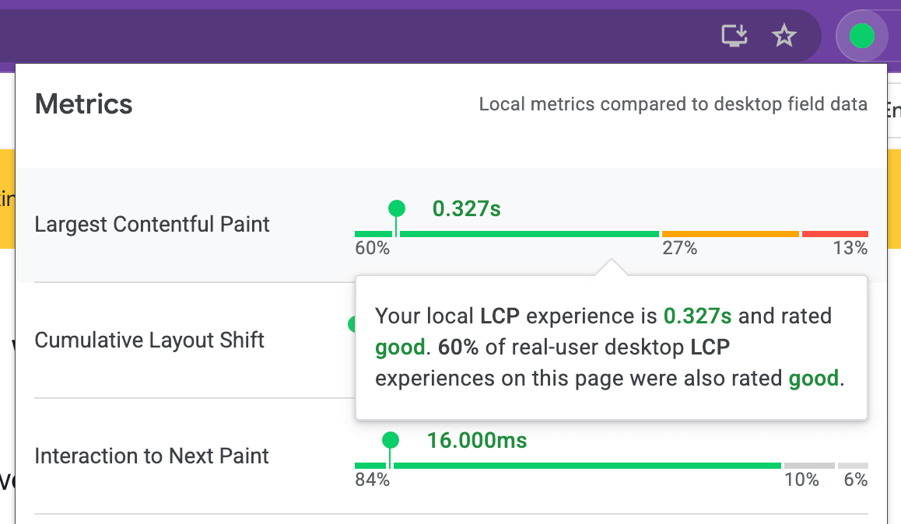This screenshot has width=901, height=524.
Task: Click the install app icon in address bar
Action: (x=734, y=35)
